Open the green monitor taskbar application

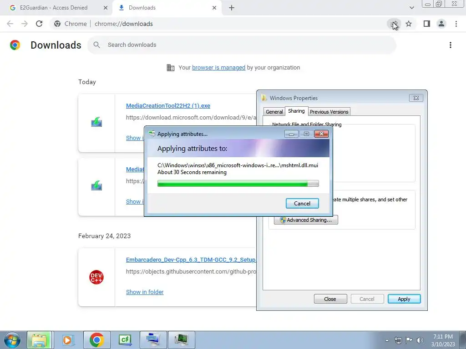(x=182, y=340)
